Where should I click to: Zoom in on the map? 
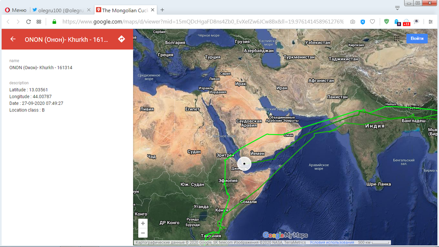[143, 223]
